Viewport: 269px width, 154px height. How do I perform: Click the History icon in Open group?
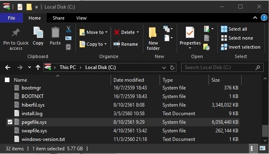coord(207,47)
